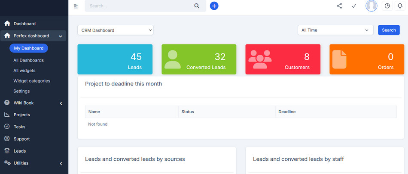
Task: Click the Wiki Book question icon
Action: (7, 103)
